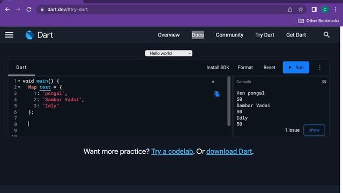Open the Chrome three-dot menu
Screen dimensions: 343x193
(x=335, y=10)
